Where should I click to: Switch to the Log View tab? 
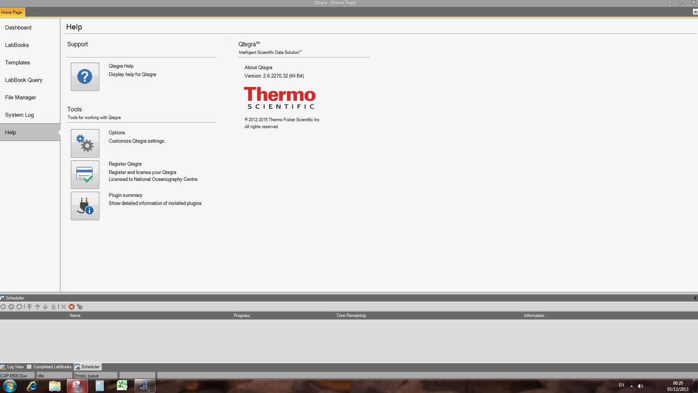(13, 367)
